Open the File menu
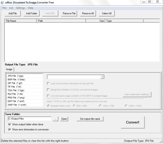Screen dimensions: 163x144 click(4, 8)
